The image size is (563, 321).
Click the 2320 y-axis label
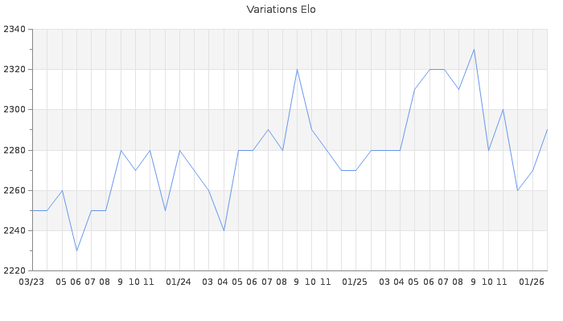pos(14,70)
